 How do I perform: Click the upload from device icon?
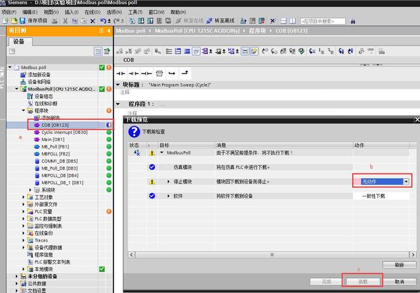[150, 20]
